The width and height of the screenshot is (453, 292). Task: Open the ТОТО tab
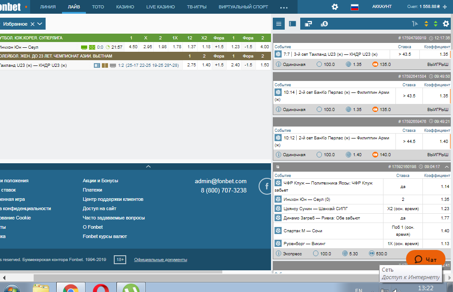click(98, 7)
